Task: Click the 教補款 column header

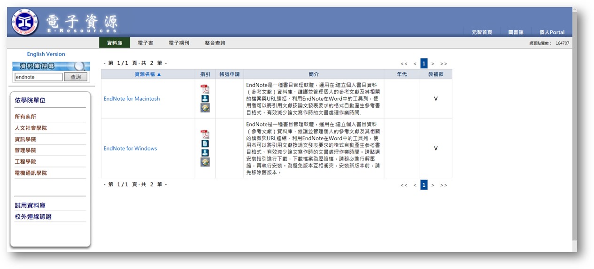Action: 436,74
